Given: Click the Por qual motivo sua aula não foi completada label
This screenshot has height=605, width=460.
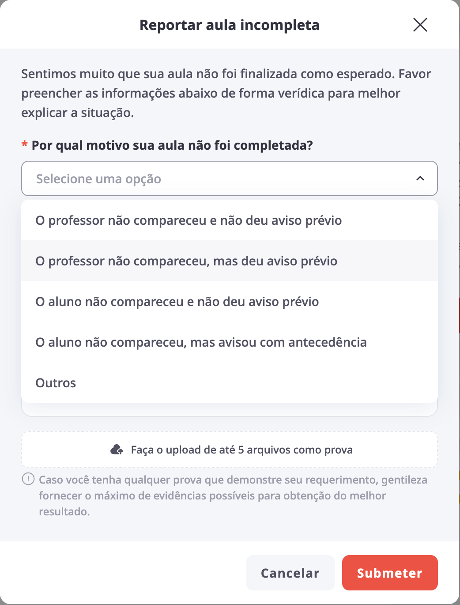Looking at the screenshot, I should 172,145.
